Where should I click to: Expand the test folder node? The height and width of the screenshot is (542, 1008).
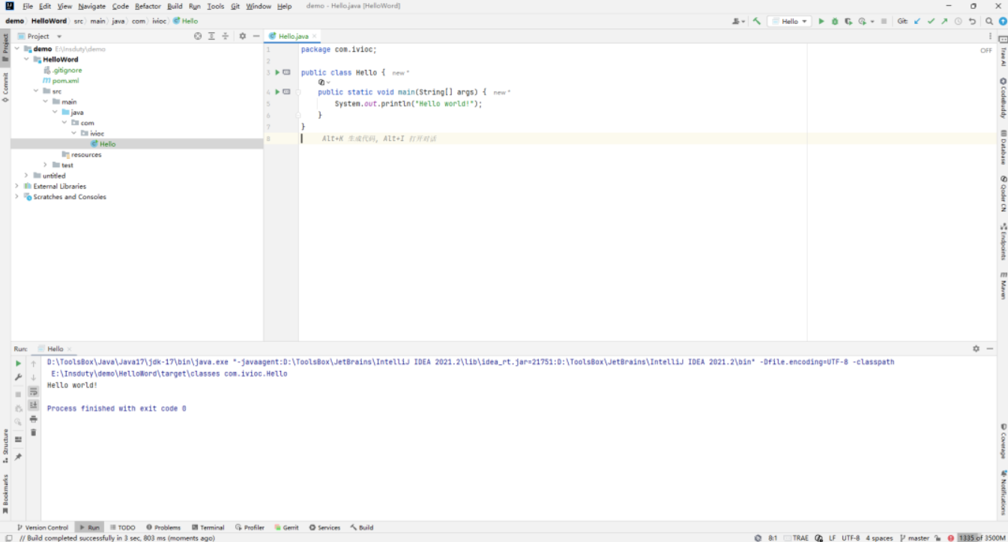point(45,165)
